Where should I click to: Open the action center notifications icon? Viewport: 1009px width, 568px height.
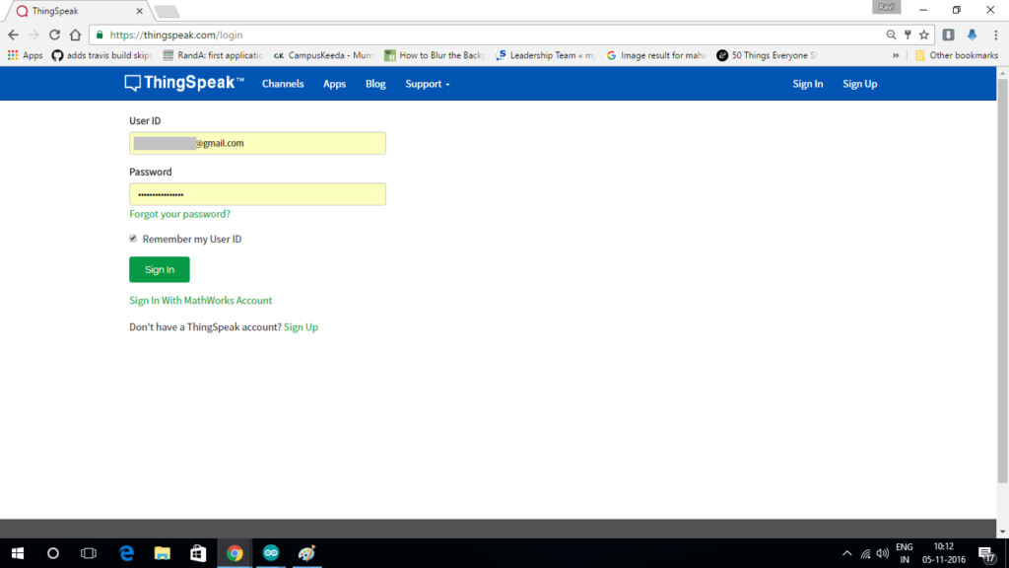(986, 554)
